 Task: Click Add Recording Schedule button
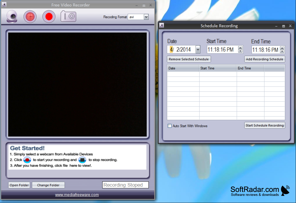(x=265, y=59)
